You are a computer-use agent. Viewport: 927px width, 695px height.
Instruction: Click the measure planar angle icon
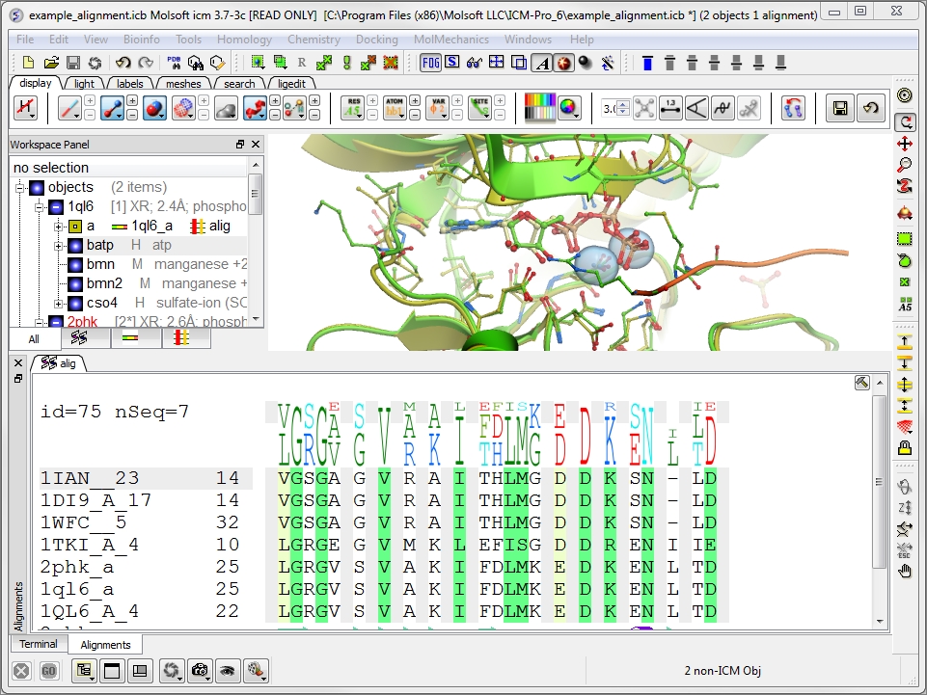tap(695, 108)
